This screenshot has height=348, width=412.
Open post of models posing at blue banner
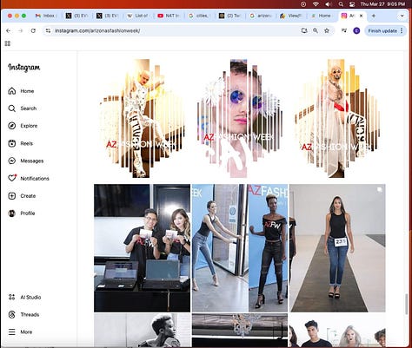[240, 248]
